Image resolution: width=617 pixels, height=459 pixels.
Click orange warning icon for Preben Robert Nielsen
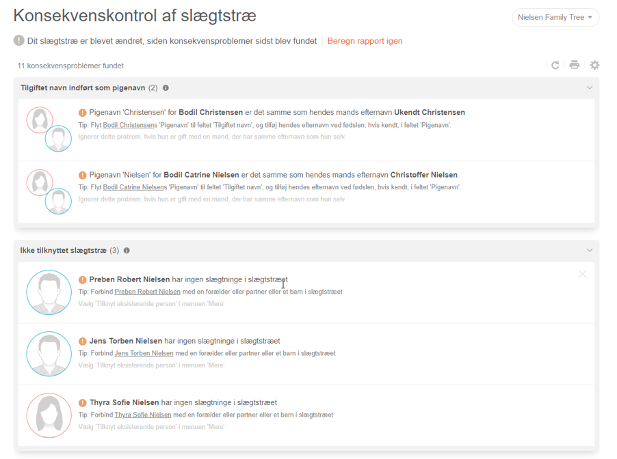click(x=82, y=280)
